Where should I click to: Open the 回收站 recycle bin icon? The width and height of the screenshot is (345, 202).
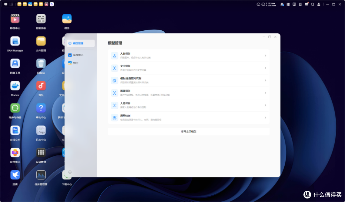(41, 63)
